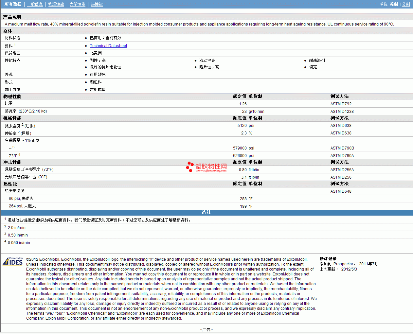
Task: Click the ASTM D648 test method
Action: click(x=341, y=191)
